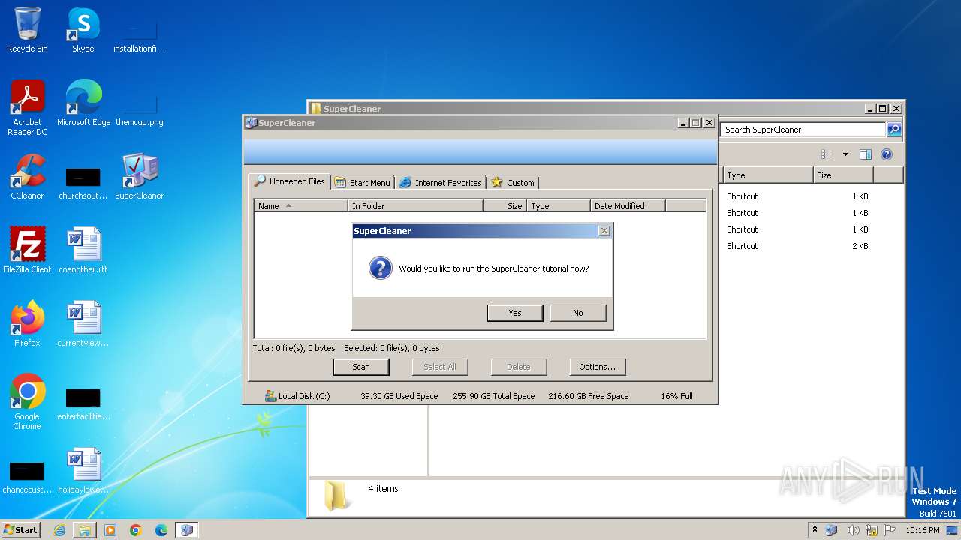Screen dimensions: 961x540
Task: Select the Microsoft Edge desktop icon
Action: click(x=83, y=103)
